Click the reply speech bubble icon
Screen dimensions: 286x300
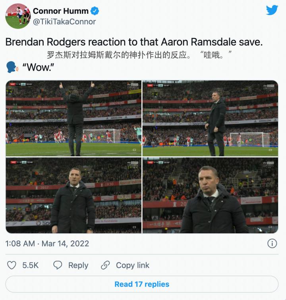58,265
